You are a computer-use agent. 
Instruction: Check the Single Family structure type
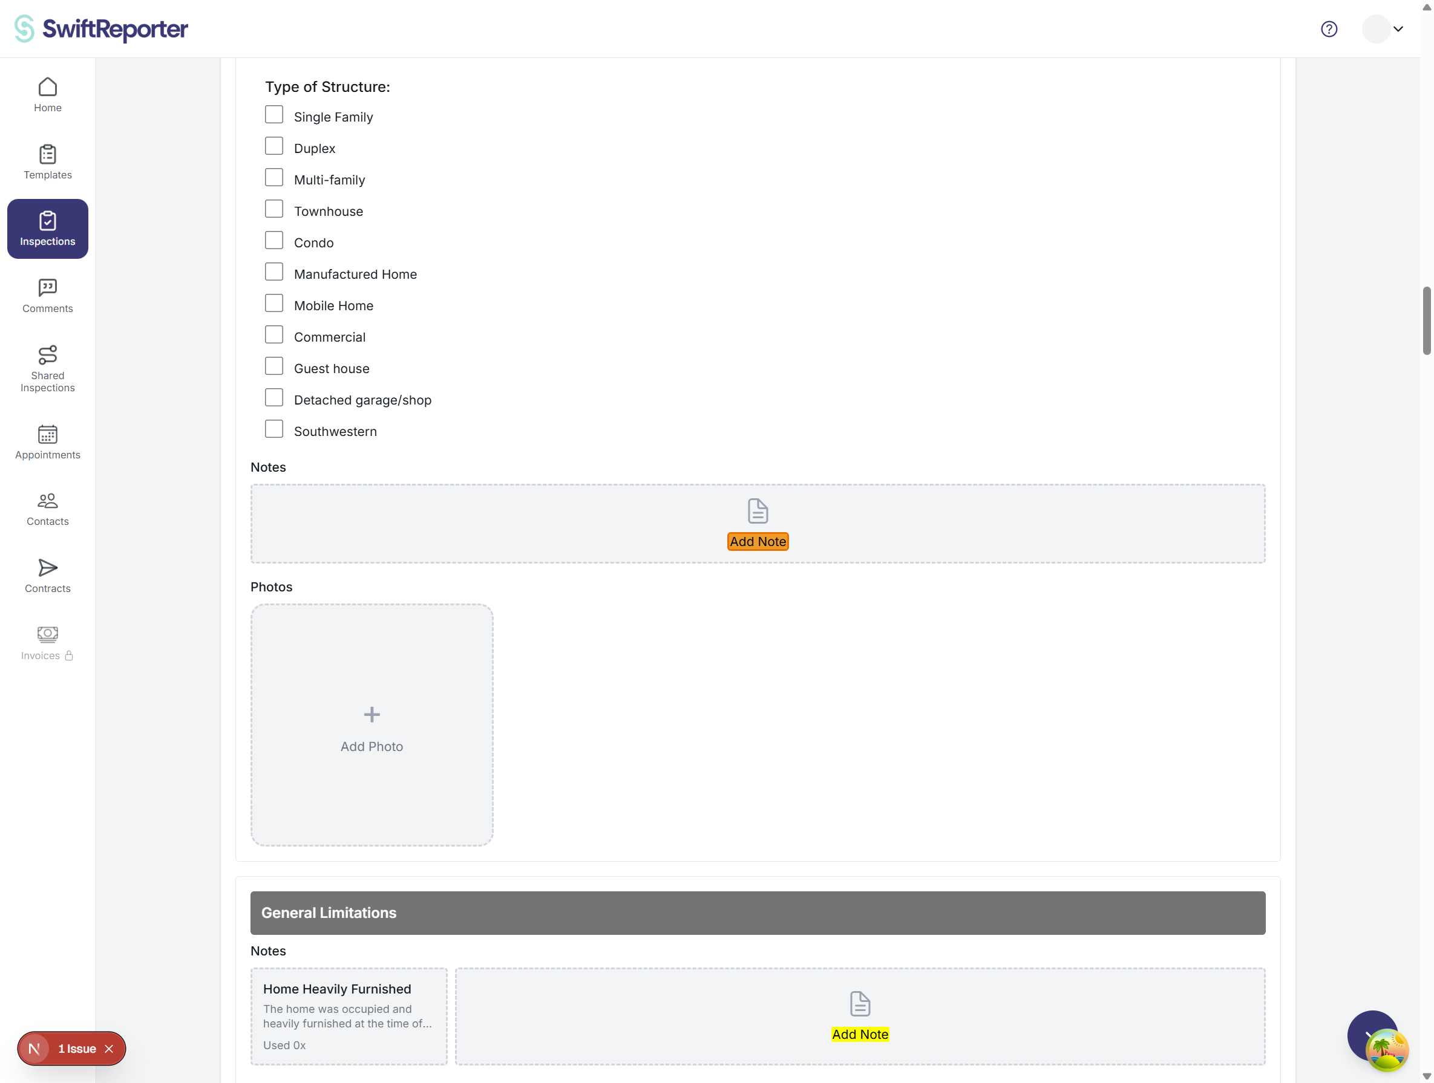pos(274,114)
